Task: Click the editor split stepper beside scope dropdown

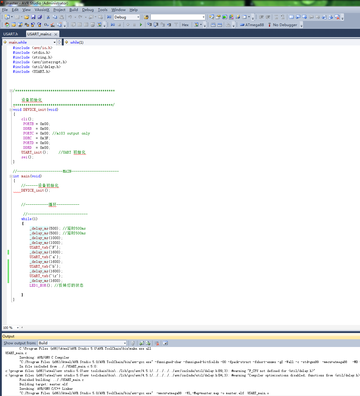Action: tap(59, 42)
